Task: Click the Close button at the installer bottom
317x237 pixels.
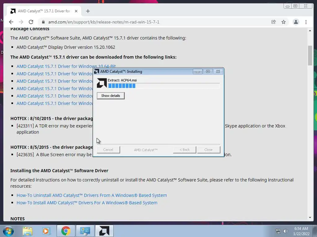Action: [x=208, y=150]
